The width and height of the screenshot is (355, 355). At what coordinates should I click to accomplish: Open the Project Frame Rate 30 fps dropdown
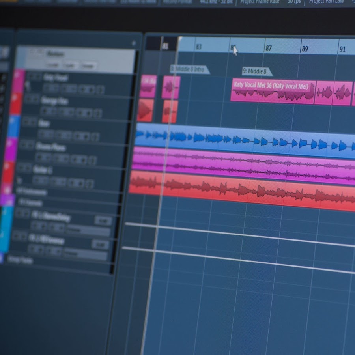point(294,2)
